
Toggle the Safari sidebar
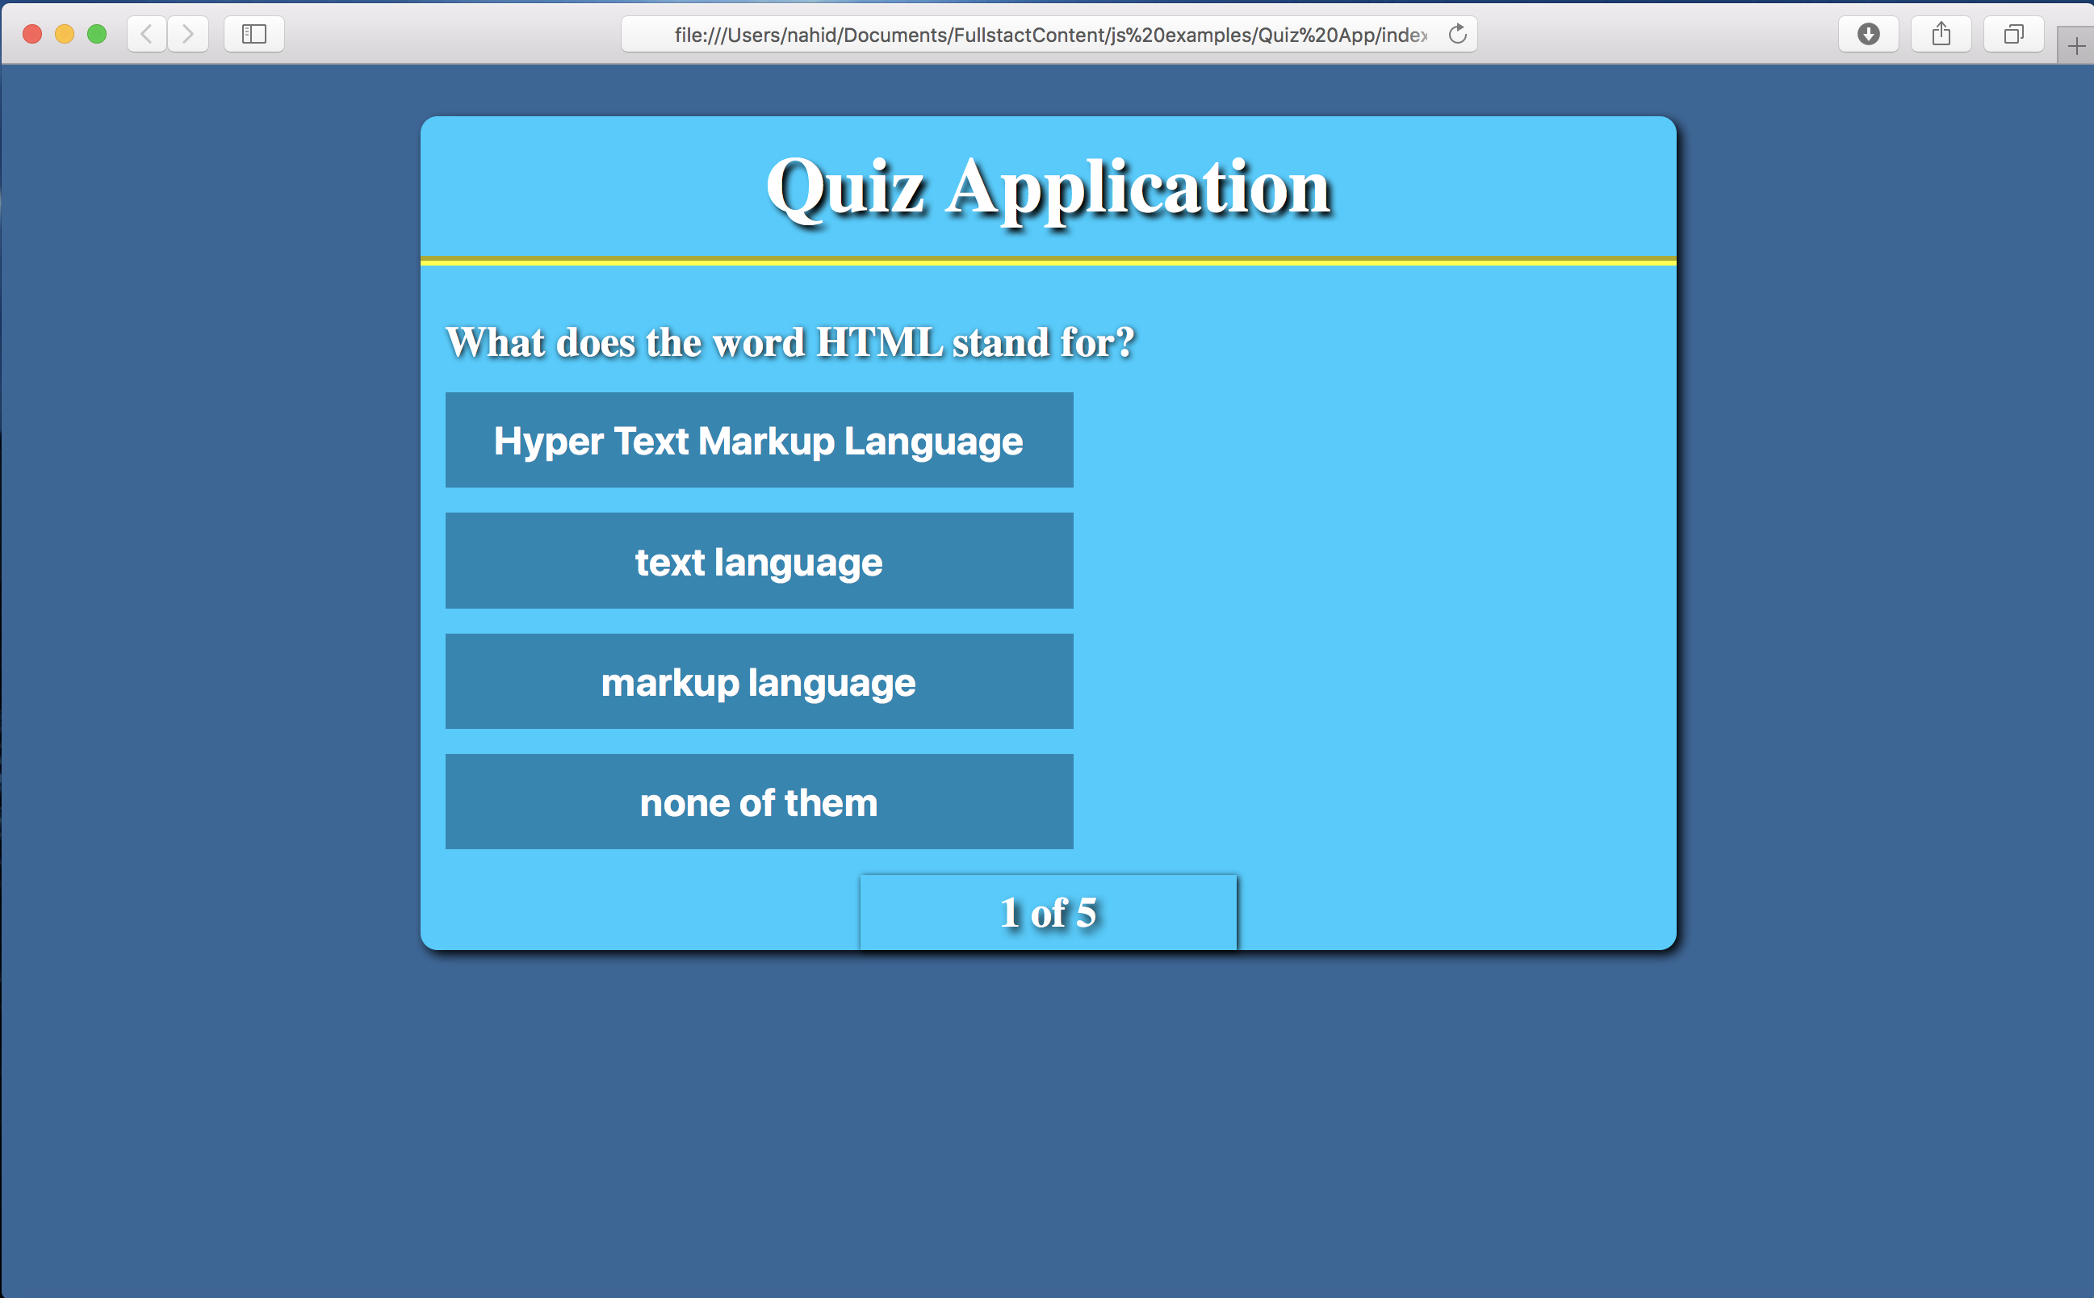[x=253, y=33]
